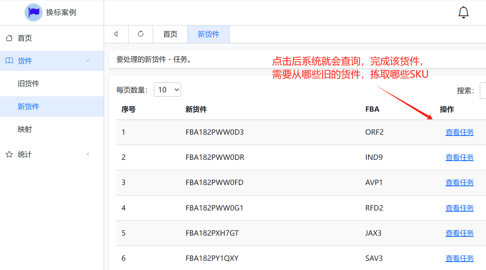
Task: Open the 每页数量 page size dropdown
Action: [168, 90]
